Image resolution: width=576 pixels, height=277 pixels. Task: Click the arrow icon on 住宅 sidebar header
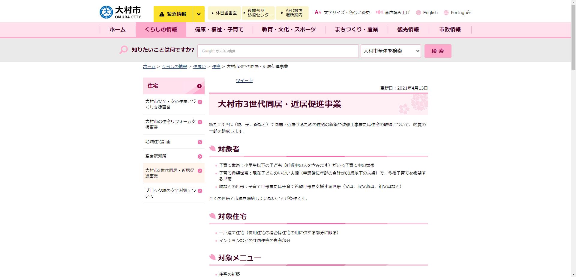tap(199, 86)
